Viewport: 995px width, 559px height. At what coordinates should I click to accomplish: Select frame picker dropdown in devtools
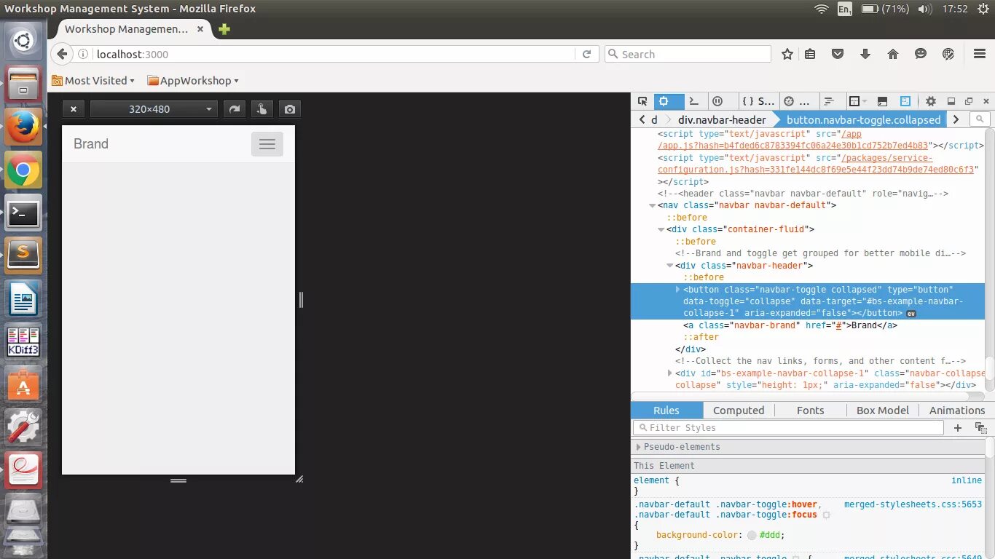858,101
